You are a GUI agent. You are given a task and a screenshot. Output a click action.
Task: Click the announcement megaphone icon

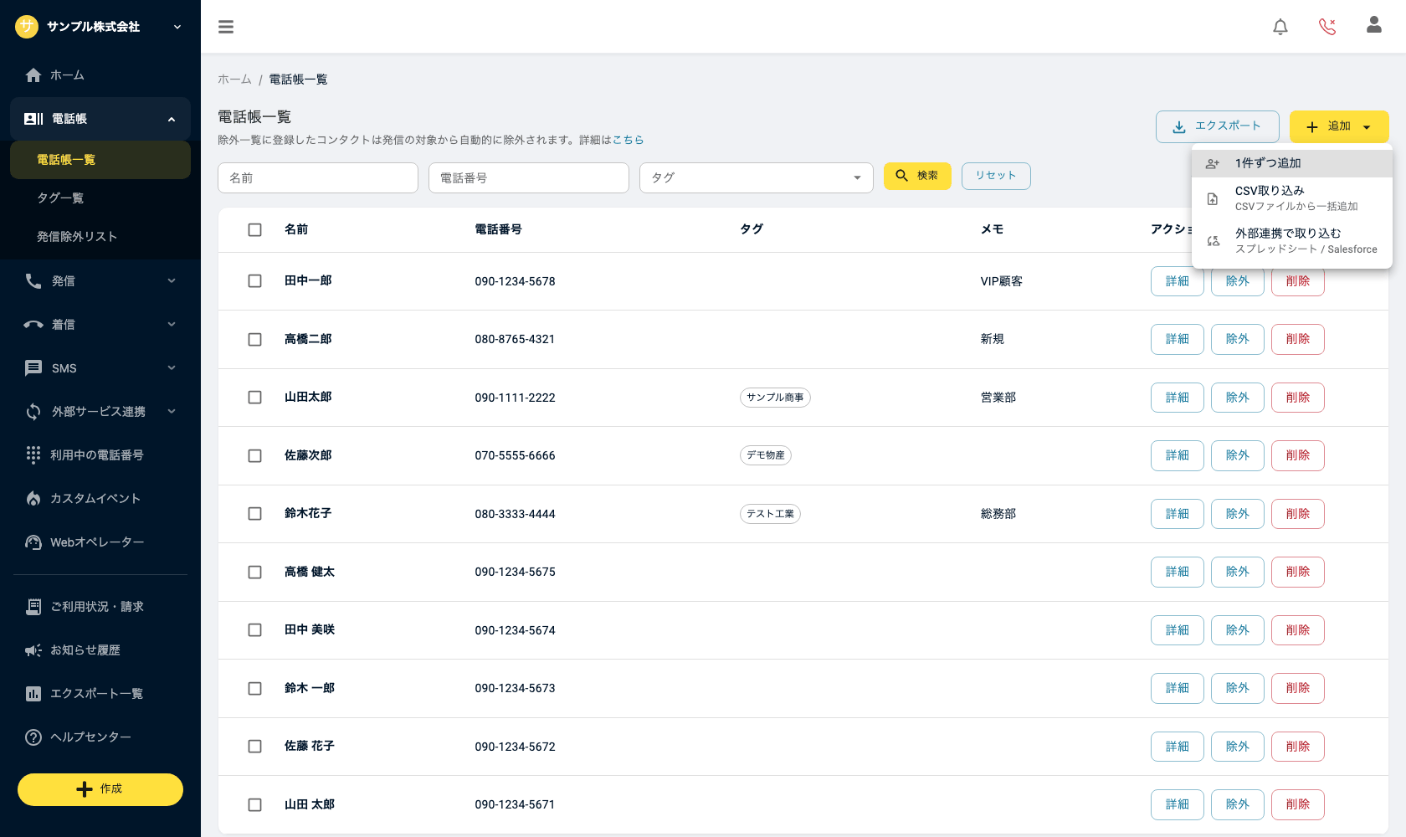(33, 650)
